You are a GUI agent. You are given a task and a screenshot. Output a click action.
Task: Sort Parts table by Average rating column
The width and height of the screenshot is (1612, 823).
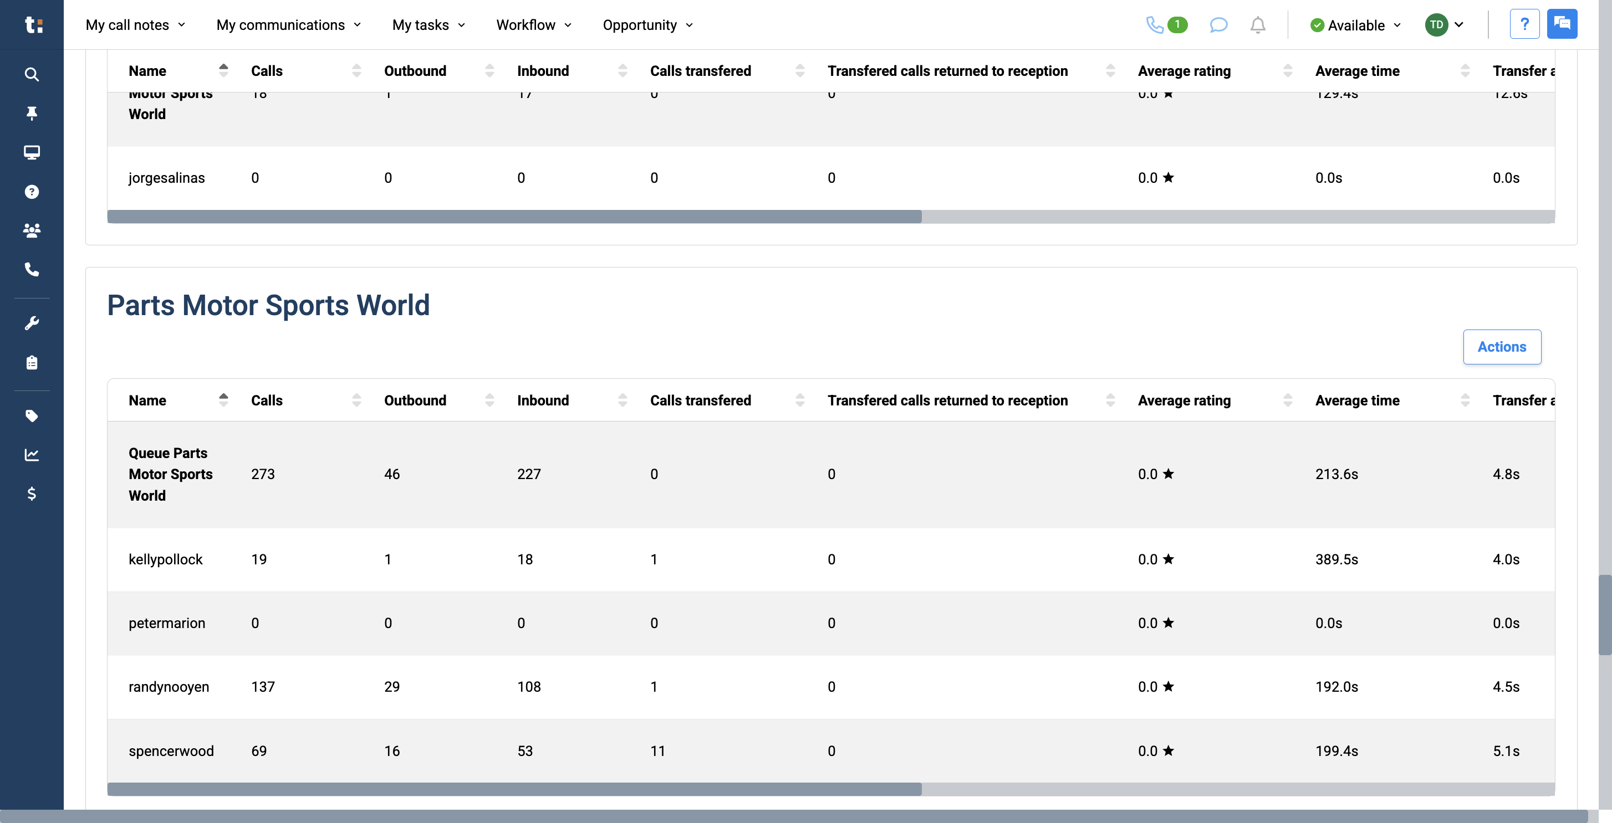coord(1287,400)
